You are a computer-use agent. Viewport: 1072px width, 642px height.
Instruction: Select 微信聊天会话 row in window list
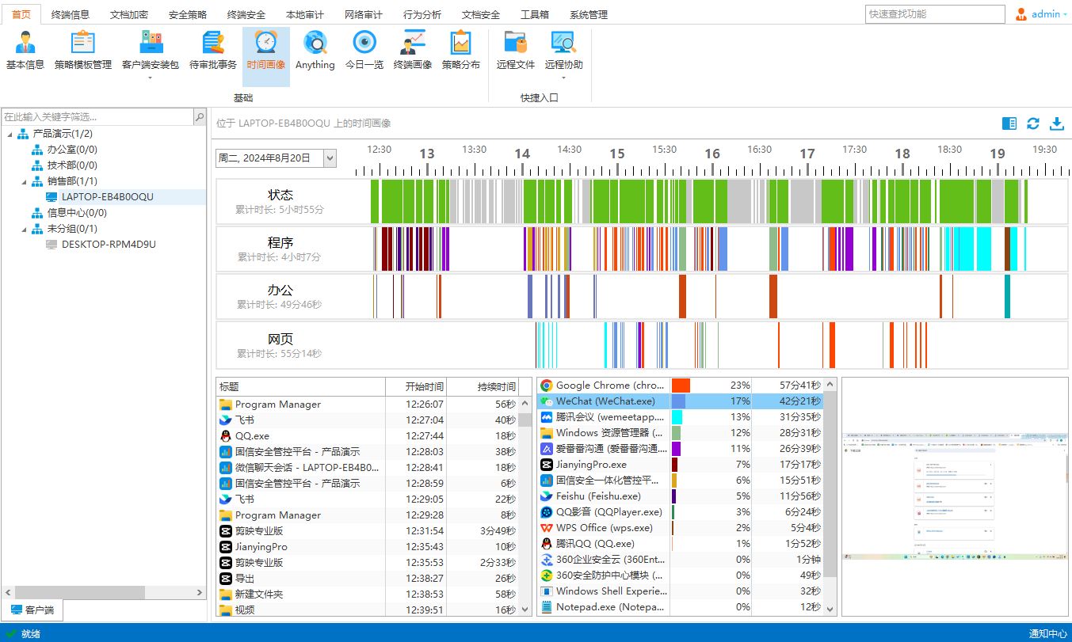pos(368,468)
